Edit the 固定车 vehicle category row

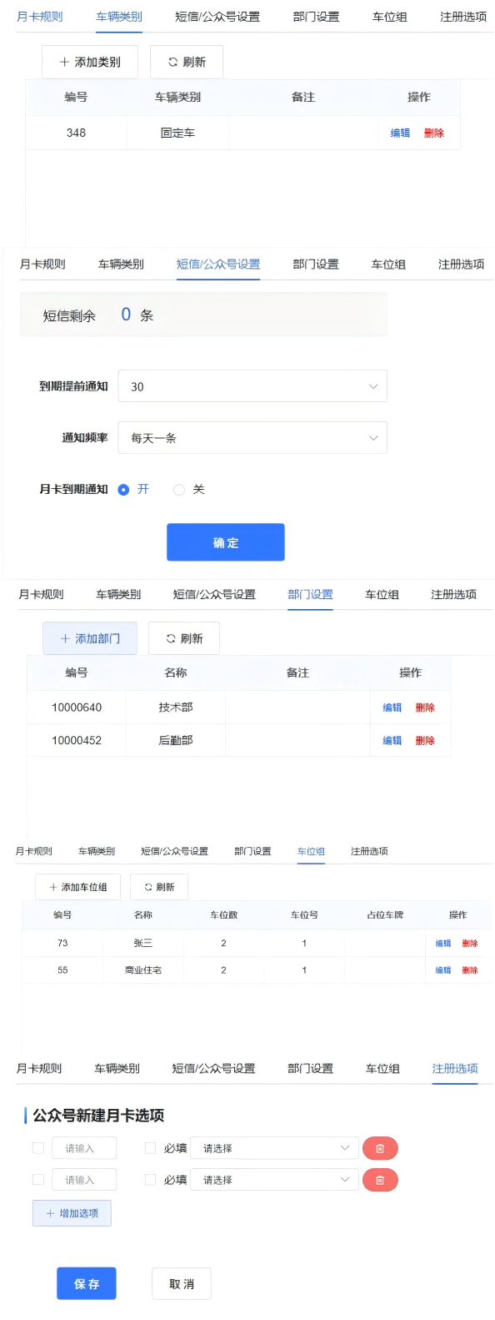[400, 133]
